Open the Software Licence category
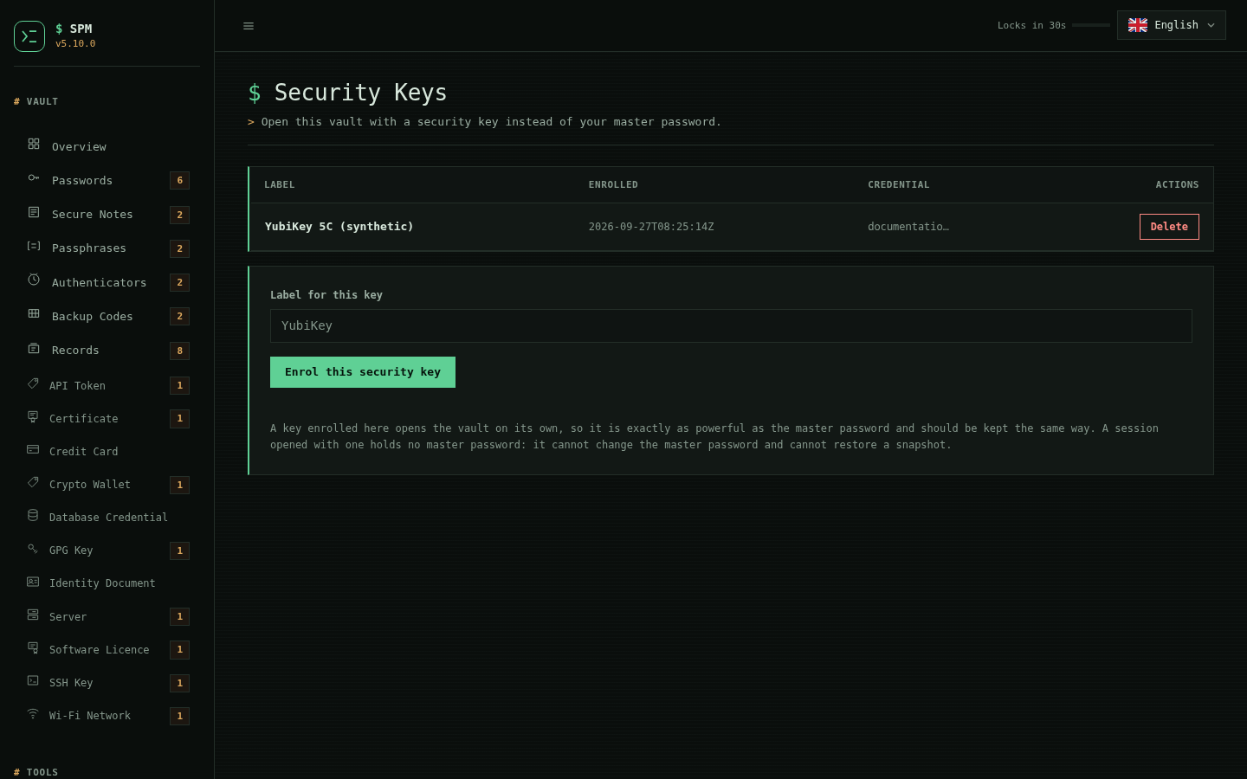Viewport: 1247px width, 779px height. click(x=107, y=650)
